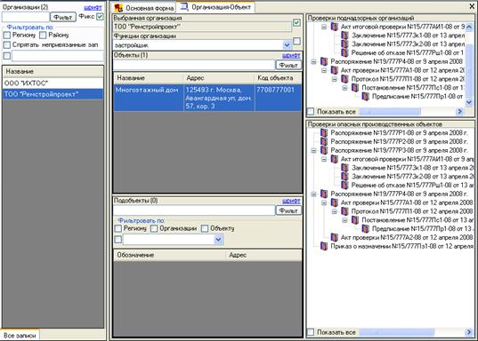The width and height of the screenshot is (478, 341).
Task: Click Акт проверки А1-08 icon in supervised organizations tree
Action: (335, 70)
